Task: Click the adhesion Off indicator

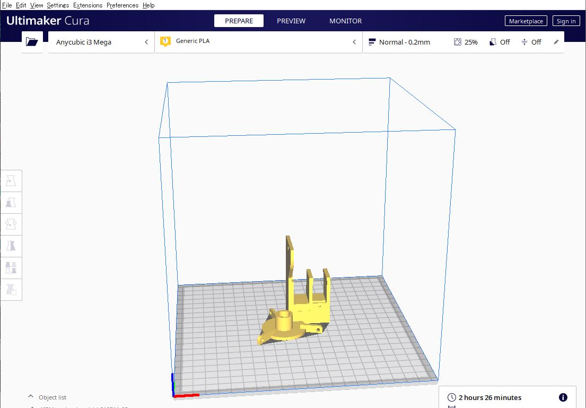Action: [531, 42]
